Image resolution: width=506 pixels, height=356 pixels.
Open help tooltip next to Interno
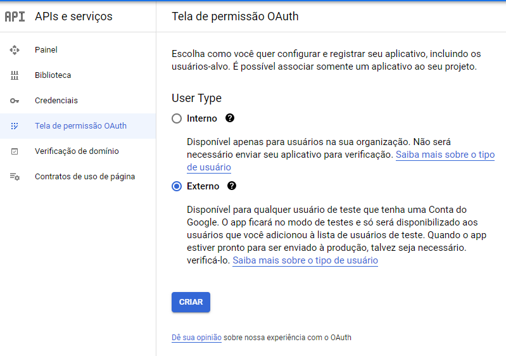230,118
